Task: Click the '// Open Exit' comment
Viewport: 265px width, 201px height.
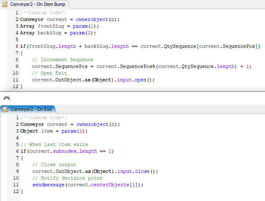Action: tap(49, 73)
